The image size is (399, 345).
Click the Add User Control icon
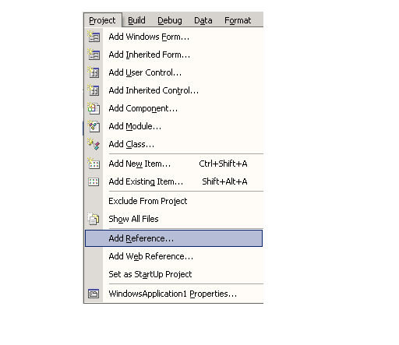coord(94,72)
